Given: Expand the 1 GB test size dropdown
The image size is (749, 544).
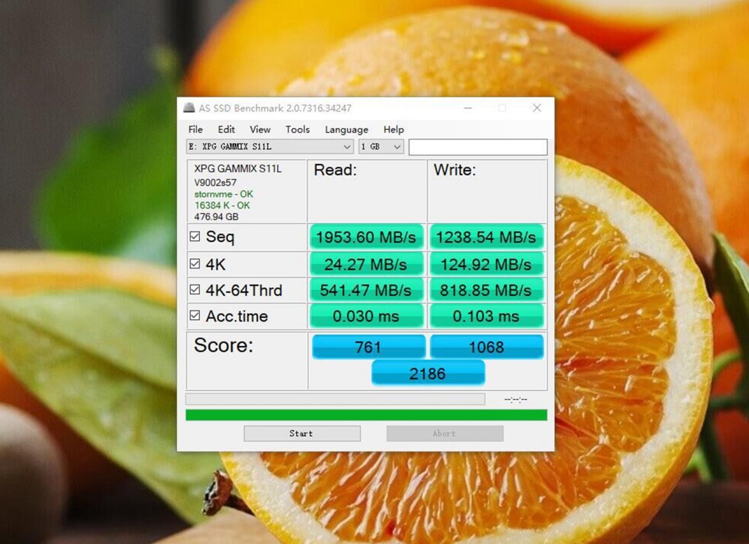Looking at the screenshot, I should [381, 147].
